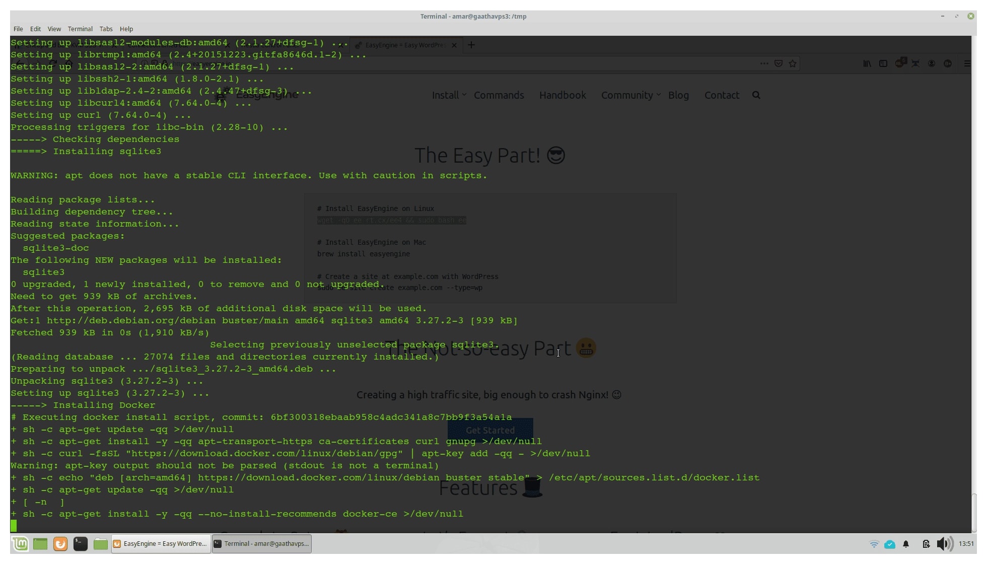Screen dimensions: 987x564
Task: Click the '-----> Installing Docker' terminal line
Action: [83, 405]
